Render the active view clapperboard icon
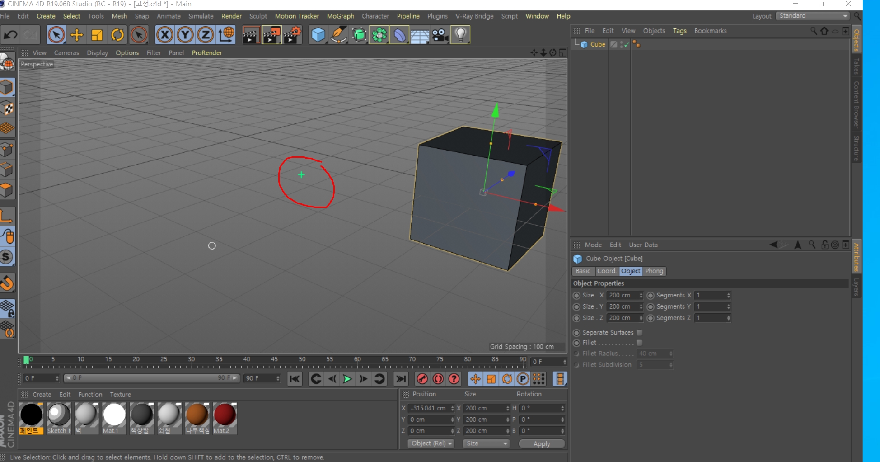 (x=250, y=35)
